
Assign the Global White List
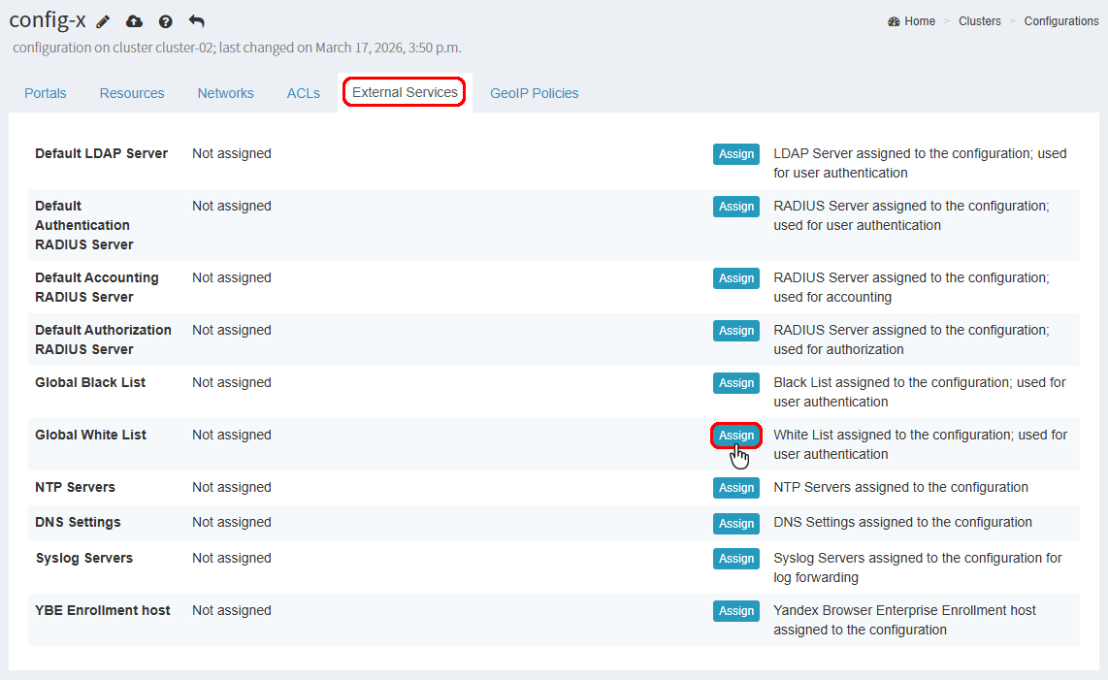click(735, 436)
